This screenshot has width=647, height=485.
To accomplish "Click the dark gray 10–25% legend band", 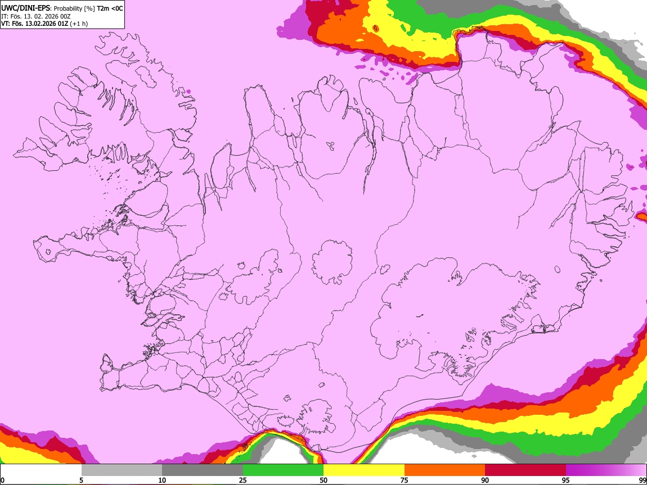I will click(202, 470).
